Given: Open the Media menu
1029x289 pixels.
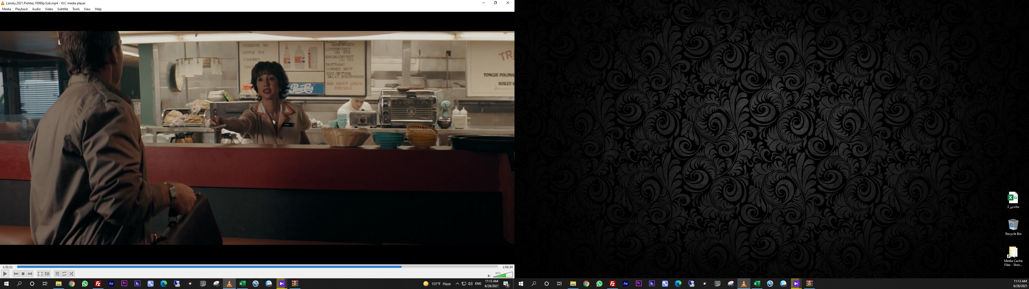Looking at the screenshot, I should click(6, 9).
